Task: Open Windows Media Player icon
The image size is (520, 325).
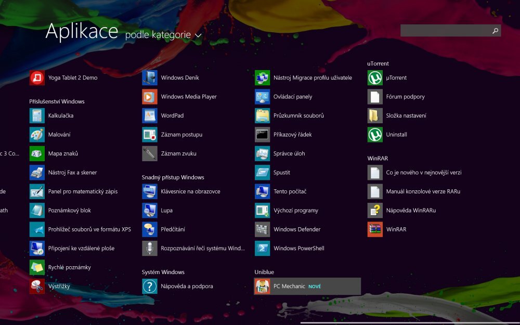Action: [x=150, y=97]
